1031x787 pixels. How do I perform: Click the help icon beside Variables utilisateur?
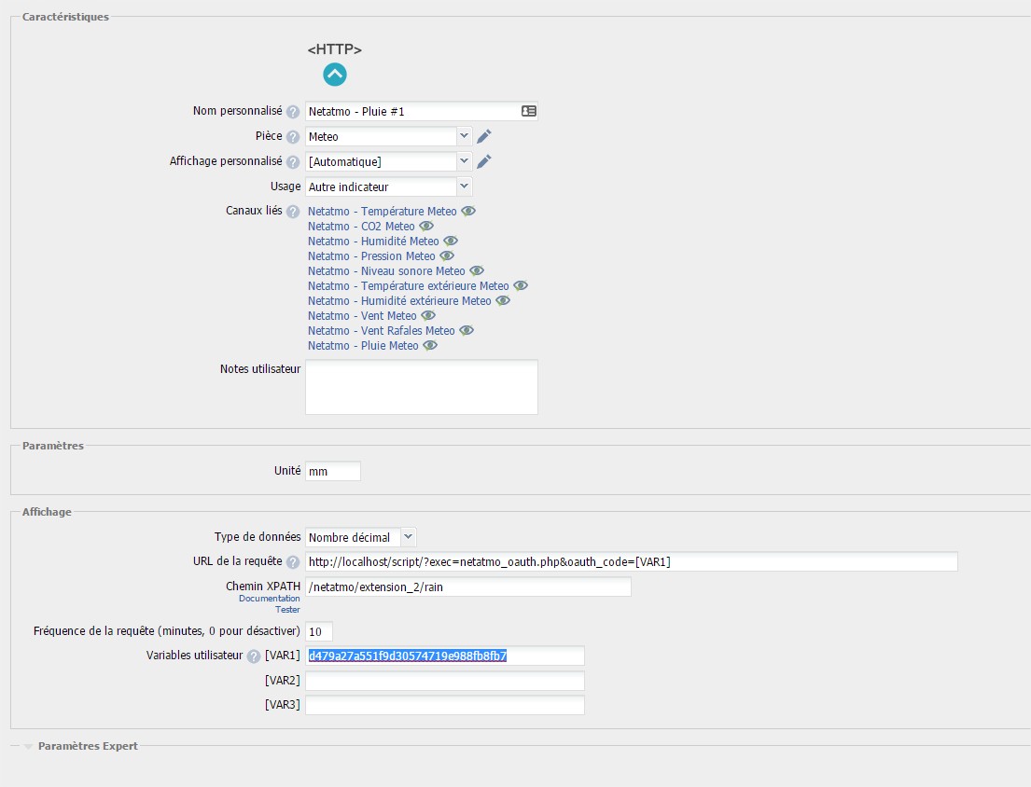[x=254, y=656]
